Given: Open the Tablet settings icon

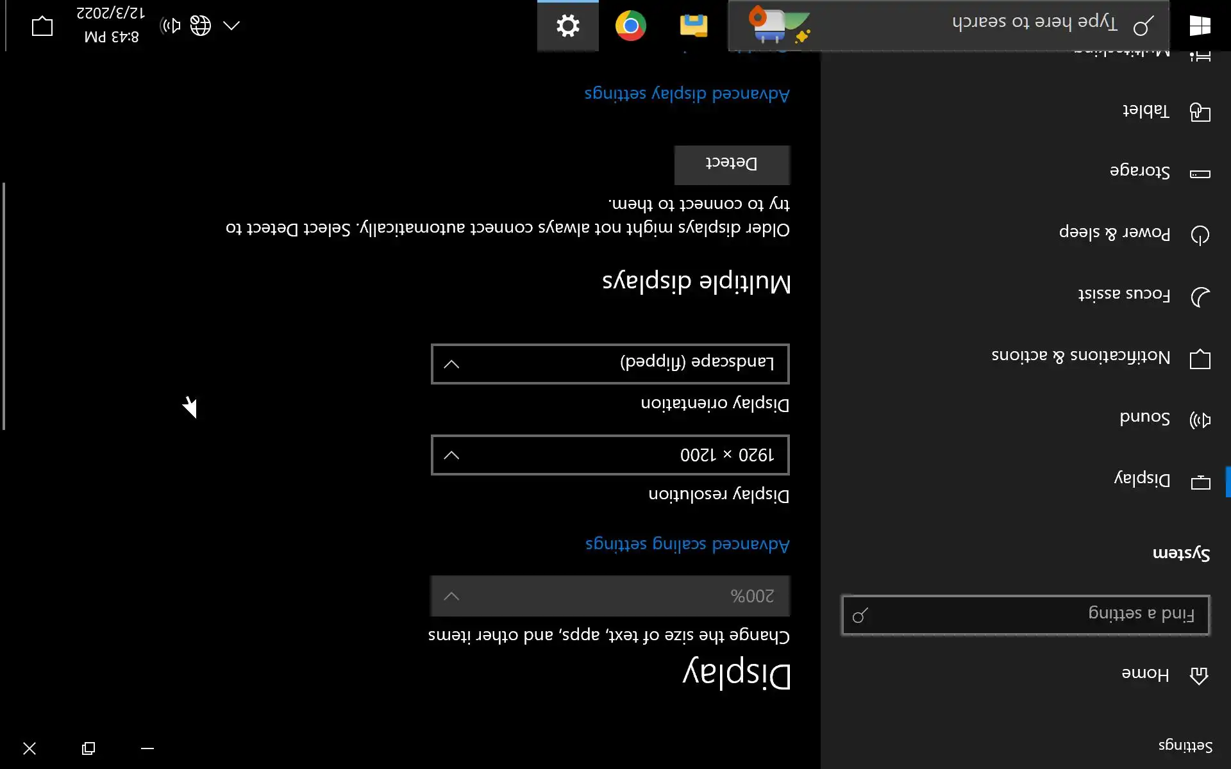Looking at the screenshot, I should click(1200, 112).
